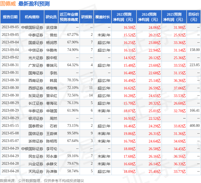Screen dimensions: 201x183
Task: Click researcher name 曾朵红
Action: (x=52, y=96)
